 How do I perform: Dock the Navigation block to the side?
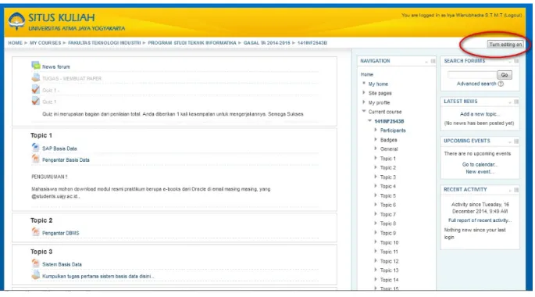point(433,61)
